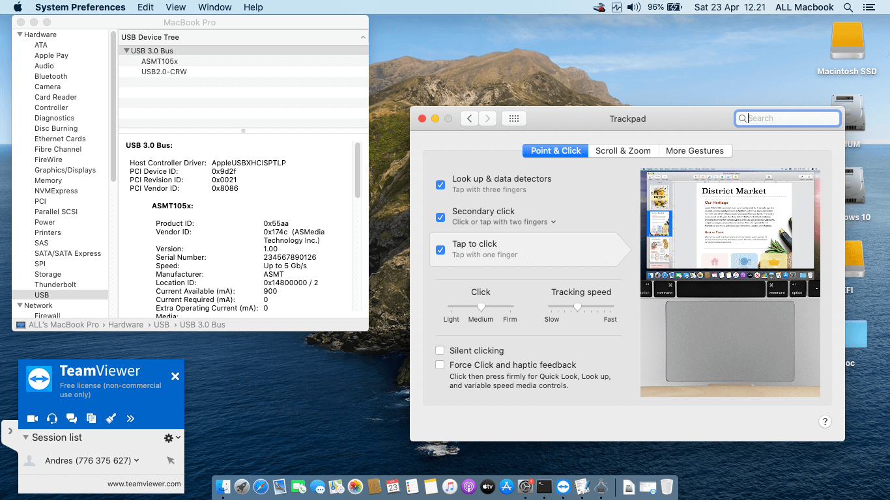Uncheck Look up & data detectors

440,184
